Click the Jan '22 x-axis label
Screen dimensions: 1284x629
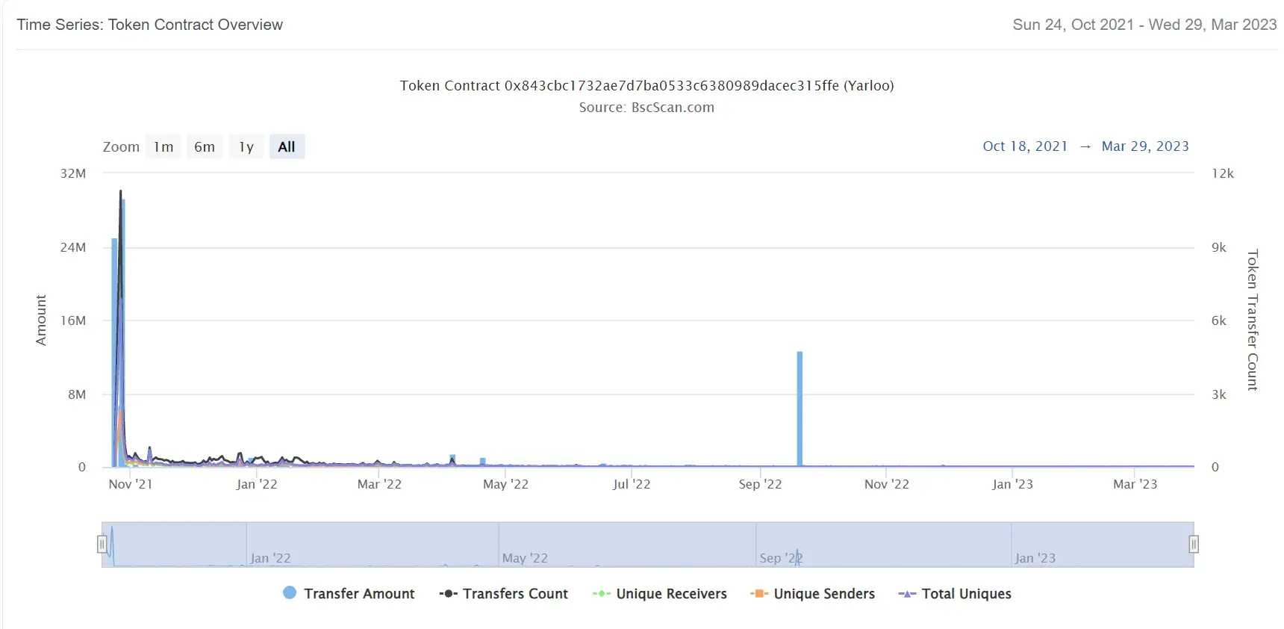pos(257,484)
